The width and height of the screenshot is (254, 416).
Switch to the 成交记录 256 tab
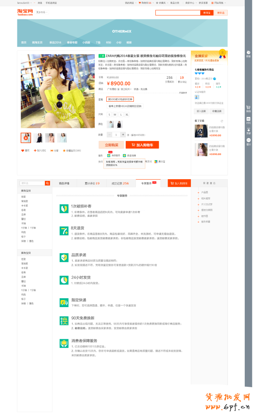click(x=120, y=183)
